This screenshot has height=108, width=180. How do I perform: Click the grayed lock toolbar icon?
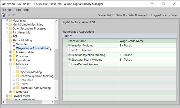[x=9, y=15]
